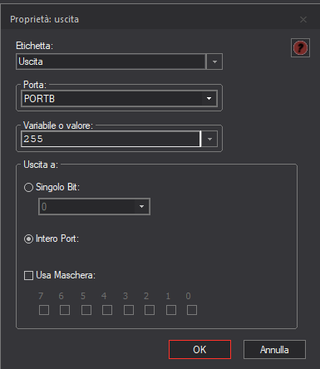Focus the value field containing 255
This screenshot has height=369, width=320.
click(x=111, y=139)
